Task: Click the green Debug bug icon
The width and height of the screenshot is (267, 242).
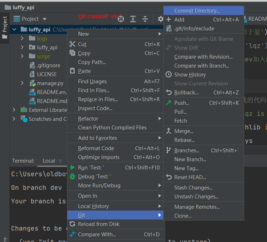Action: 72,176
